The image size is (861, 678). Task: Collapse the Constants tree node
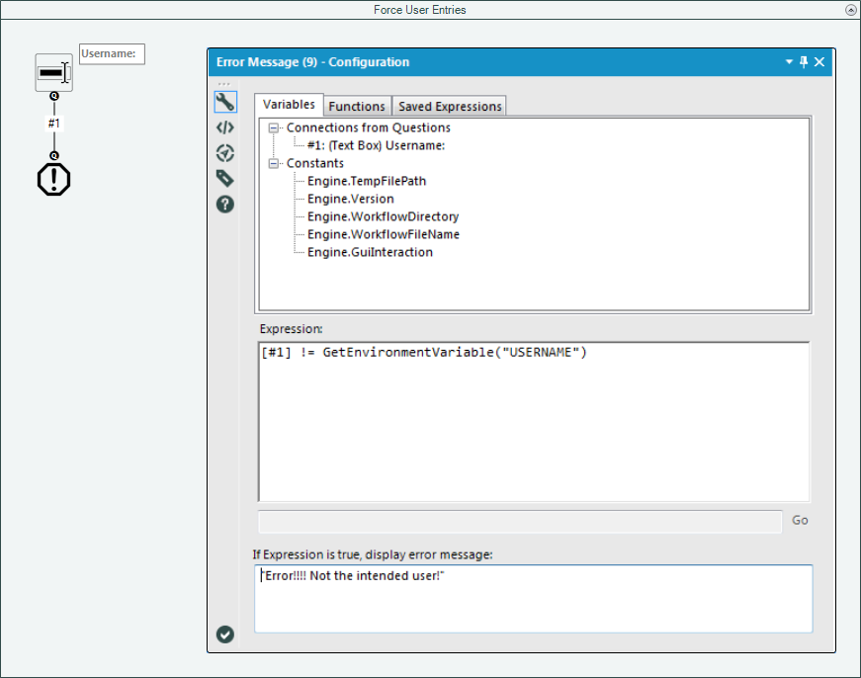(x=273, y=164)
